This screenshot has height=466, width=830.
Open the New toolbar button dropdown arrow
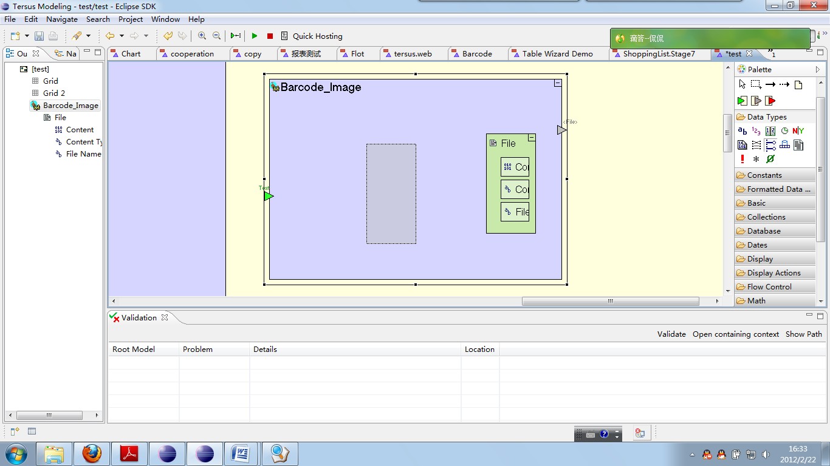tap(27, 36)
